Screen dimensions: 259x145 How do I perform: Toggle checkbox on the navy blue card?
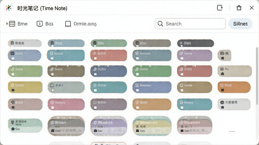coord(95,74)
